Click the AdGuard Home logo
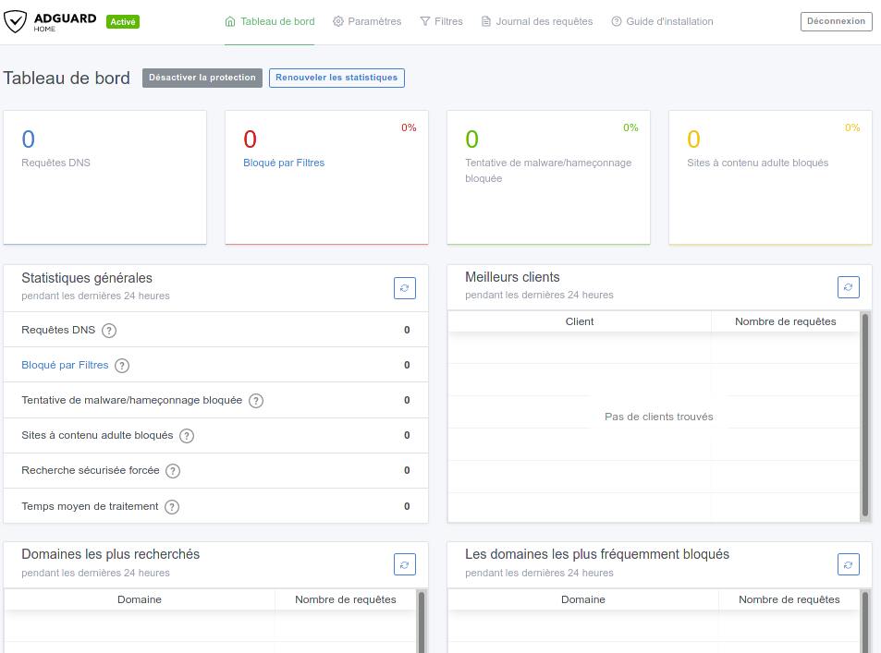 pos(51,21)
